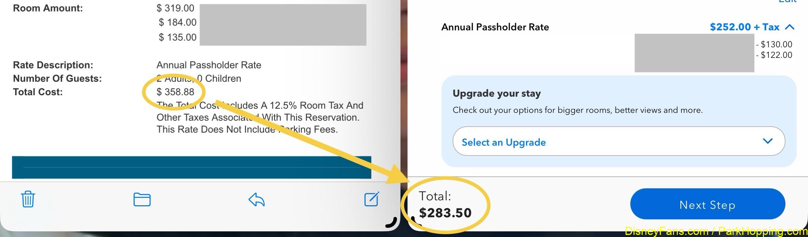Select the Total $283.50 amount
808x237 pixels.
click(445, 213)
